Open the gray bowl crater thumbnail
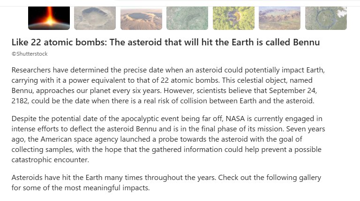This screenshot has width=360, height=201. click(x=95, y=18)
